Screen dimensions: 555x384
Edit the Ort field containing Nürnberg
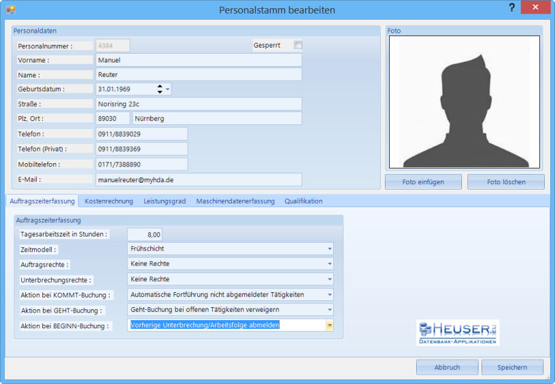pyautogui.click(x=217, y=118)
